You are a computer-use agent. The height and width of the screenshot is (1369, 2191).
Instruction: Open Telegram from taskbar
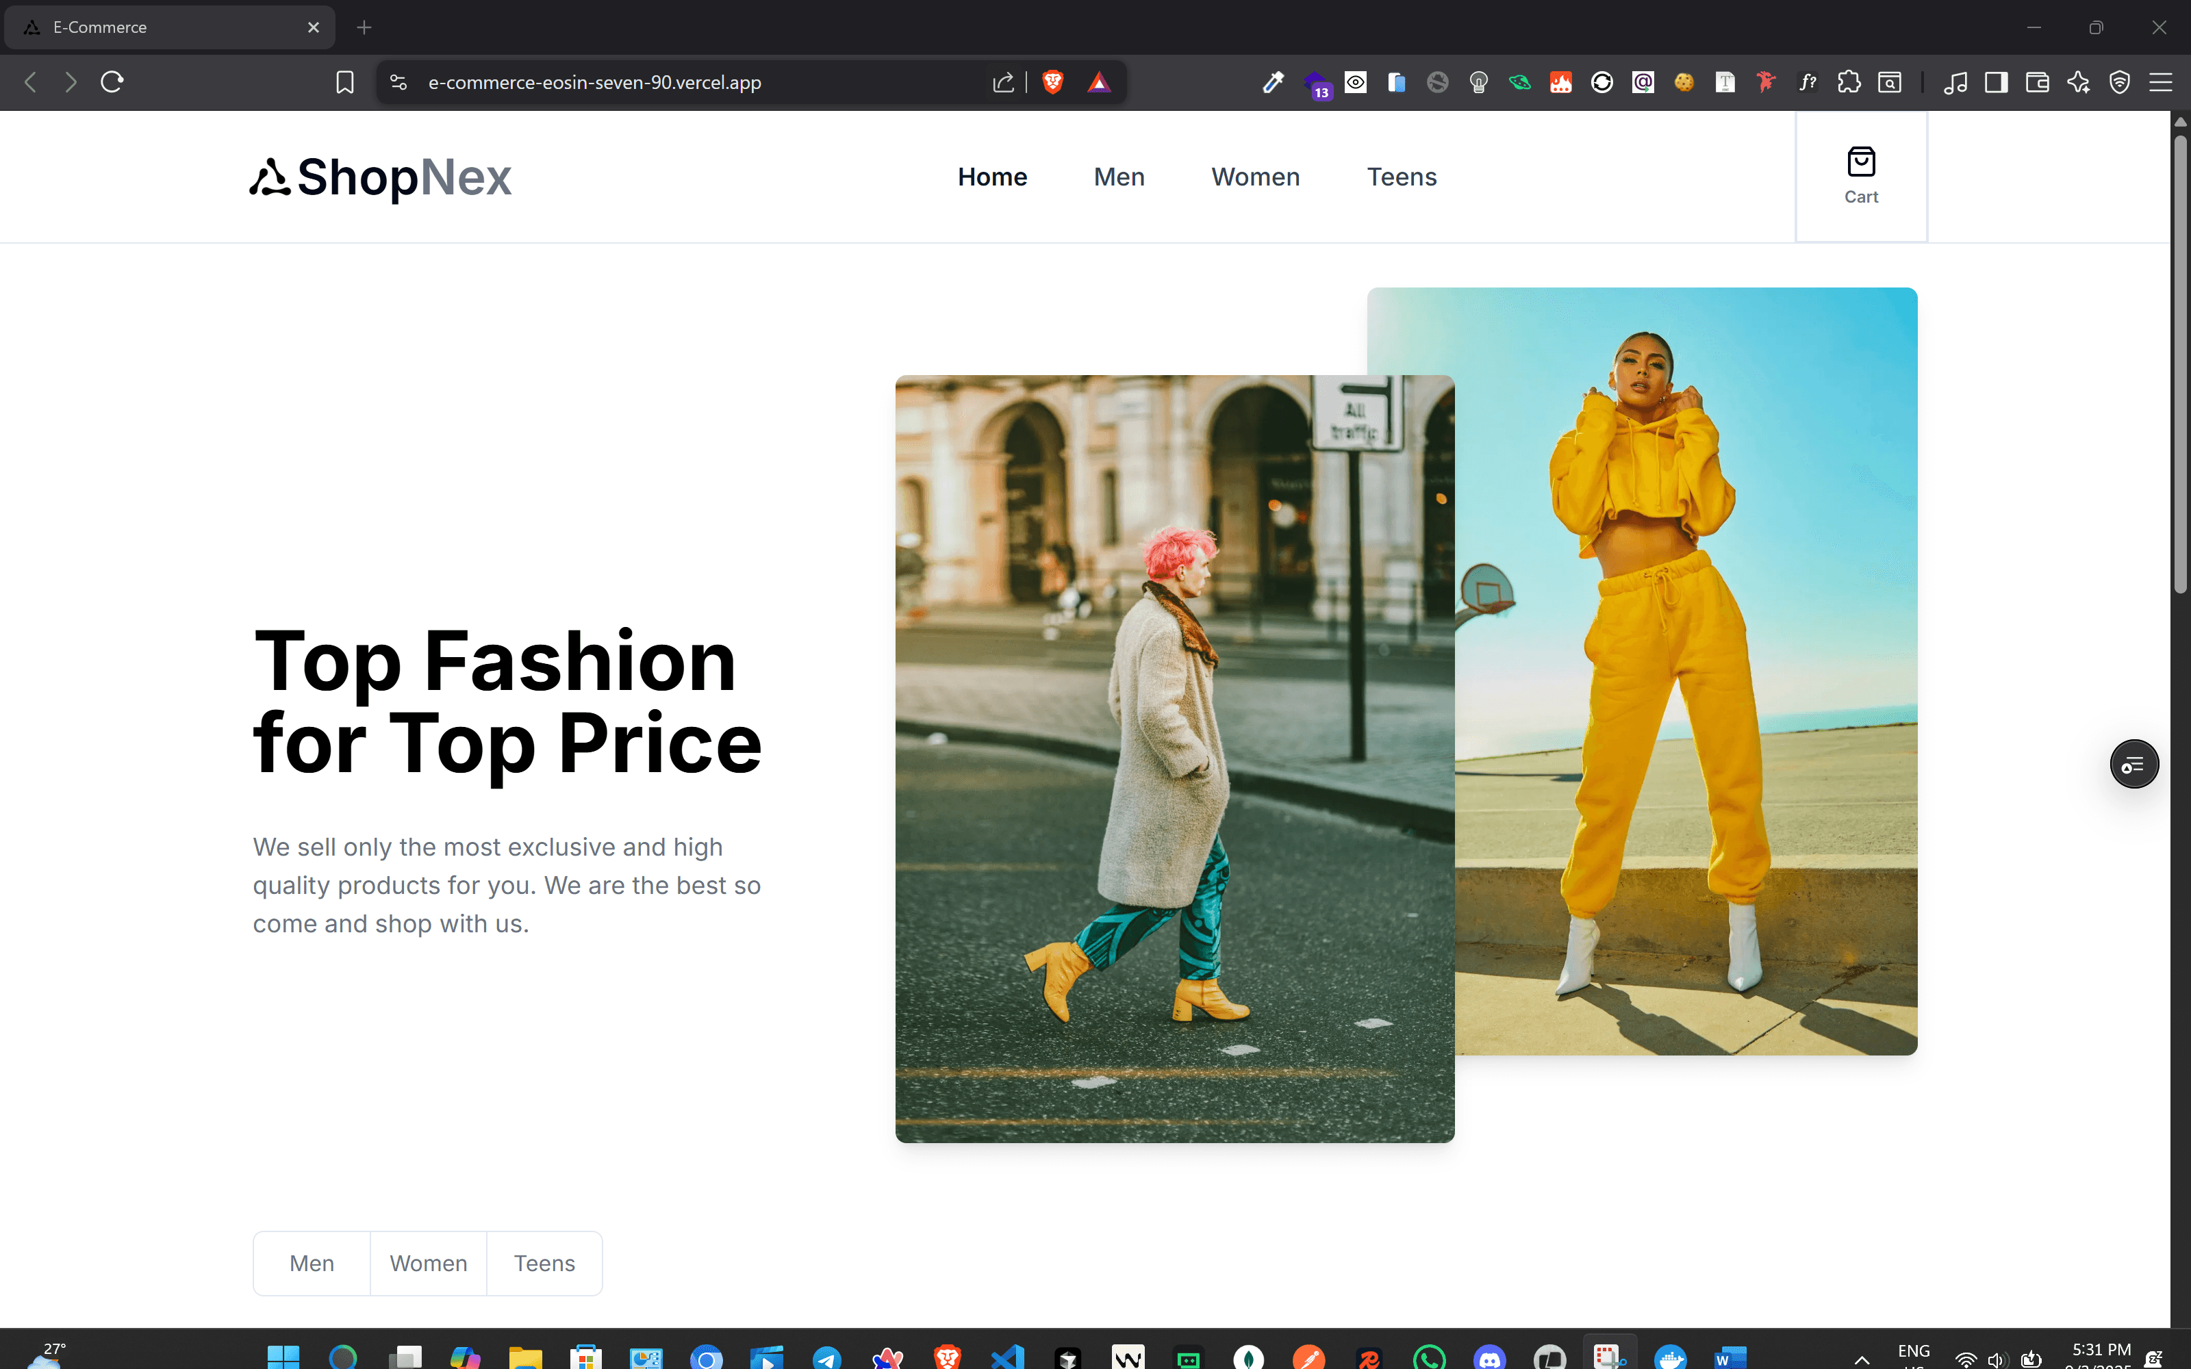[x=826, y=1357]
